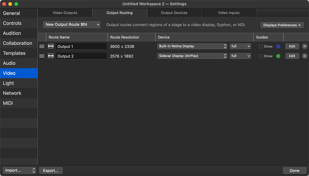309x176 pixels.
Task: Open Templates settings in sidebar
Action: pos(19,53)
